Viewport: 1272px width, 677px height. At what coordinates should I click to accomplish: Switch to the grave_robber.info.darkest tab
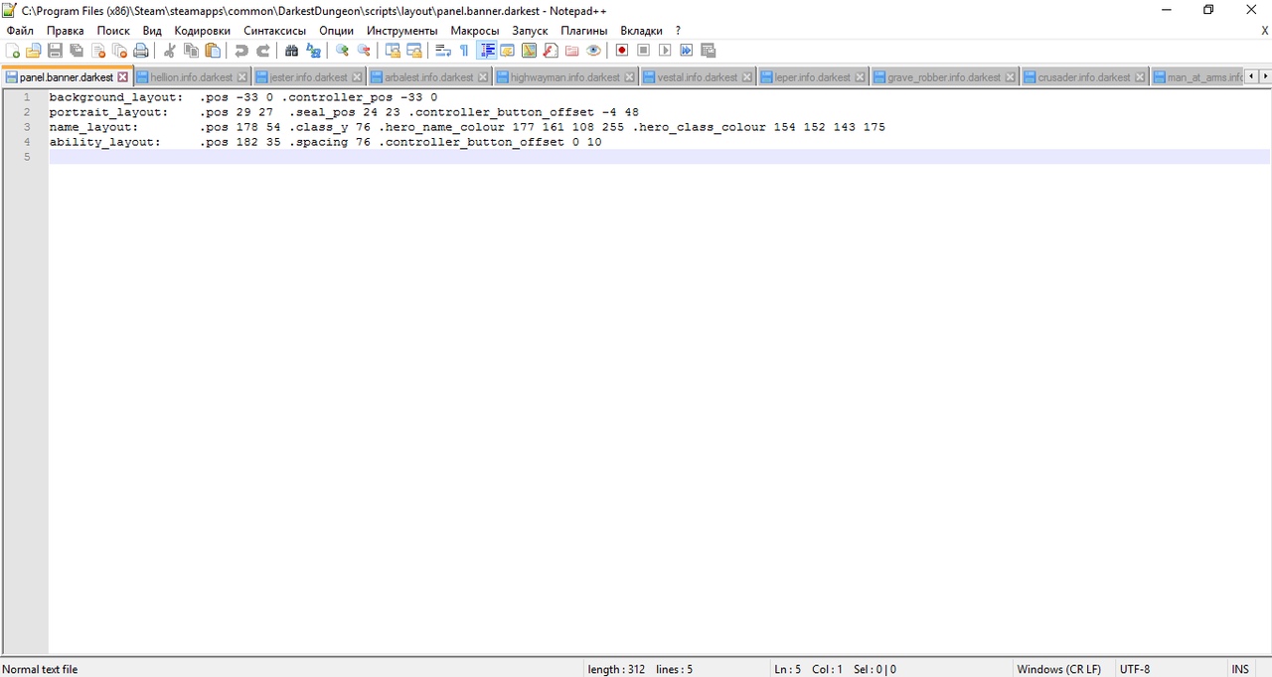pos(944,76)
